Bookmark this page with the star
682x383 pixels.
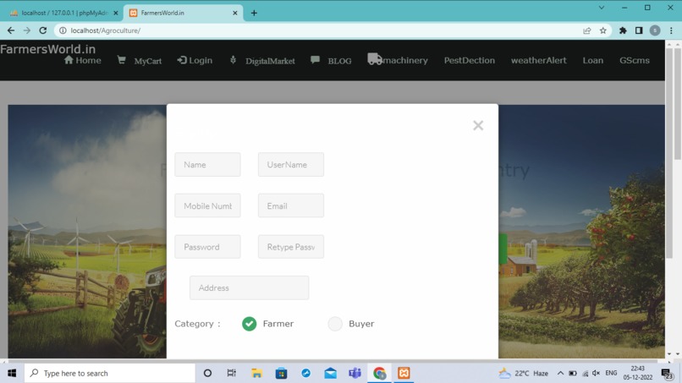[602, 30]
